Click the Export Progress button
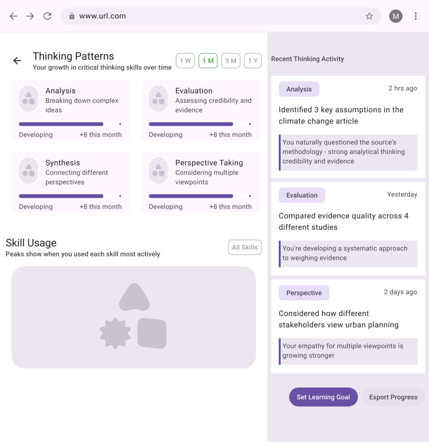Screen dimensions: 429x442 click(x=393, y=397)
